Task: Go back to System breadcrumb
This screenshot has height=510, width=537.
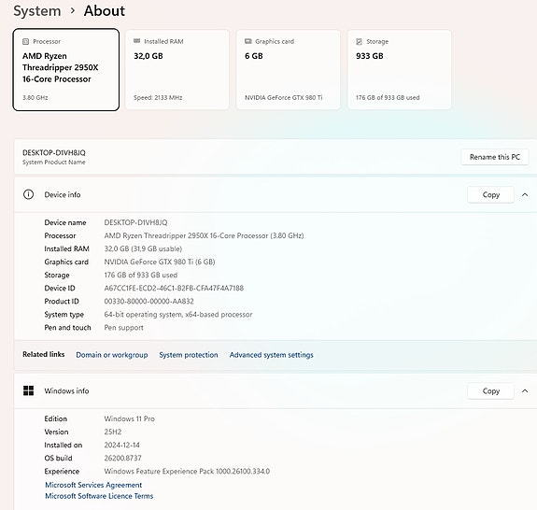Action: tap(37, 11)
